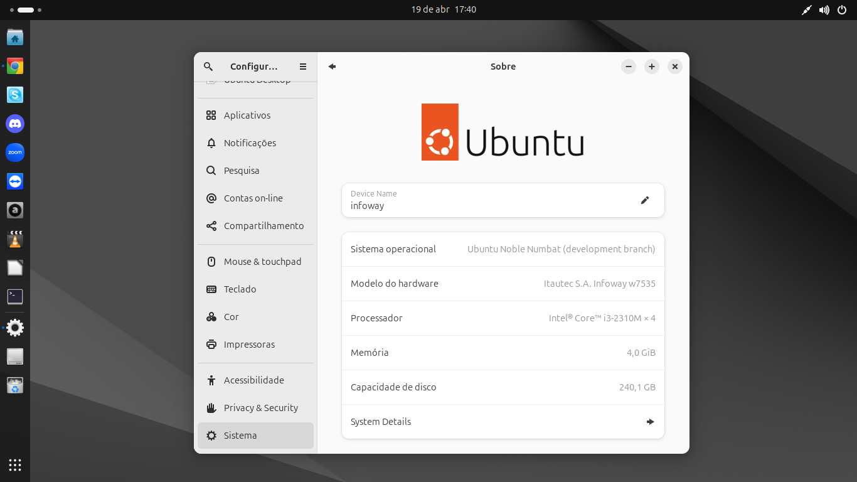Viewport: 857px width, 482px height.
Task: Click the network icon in the top bar
Action: (807, 10)
